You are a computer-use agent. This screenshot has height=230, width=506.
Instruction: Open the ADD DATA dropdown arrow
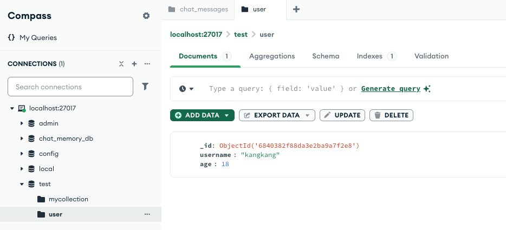[x=226, y=115]
